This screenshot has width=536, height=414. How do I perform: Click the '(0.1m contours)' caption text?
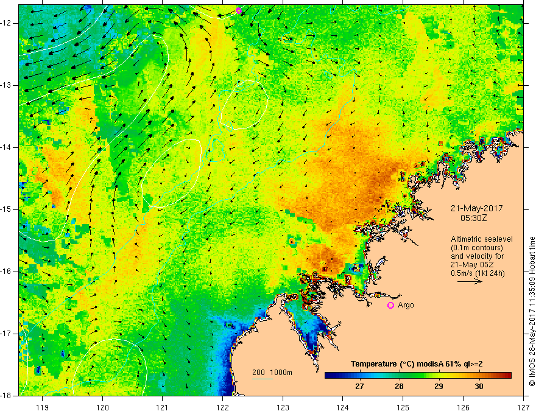[x=477, y=248]
